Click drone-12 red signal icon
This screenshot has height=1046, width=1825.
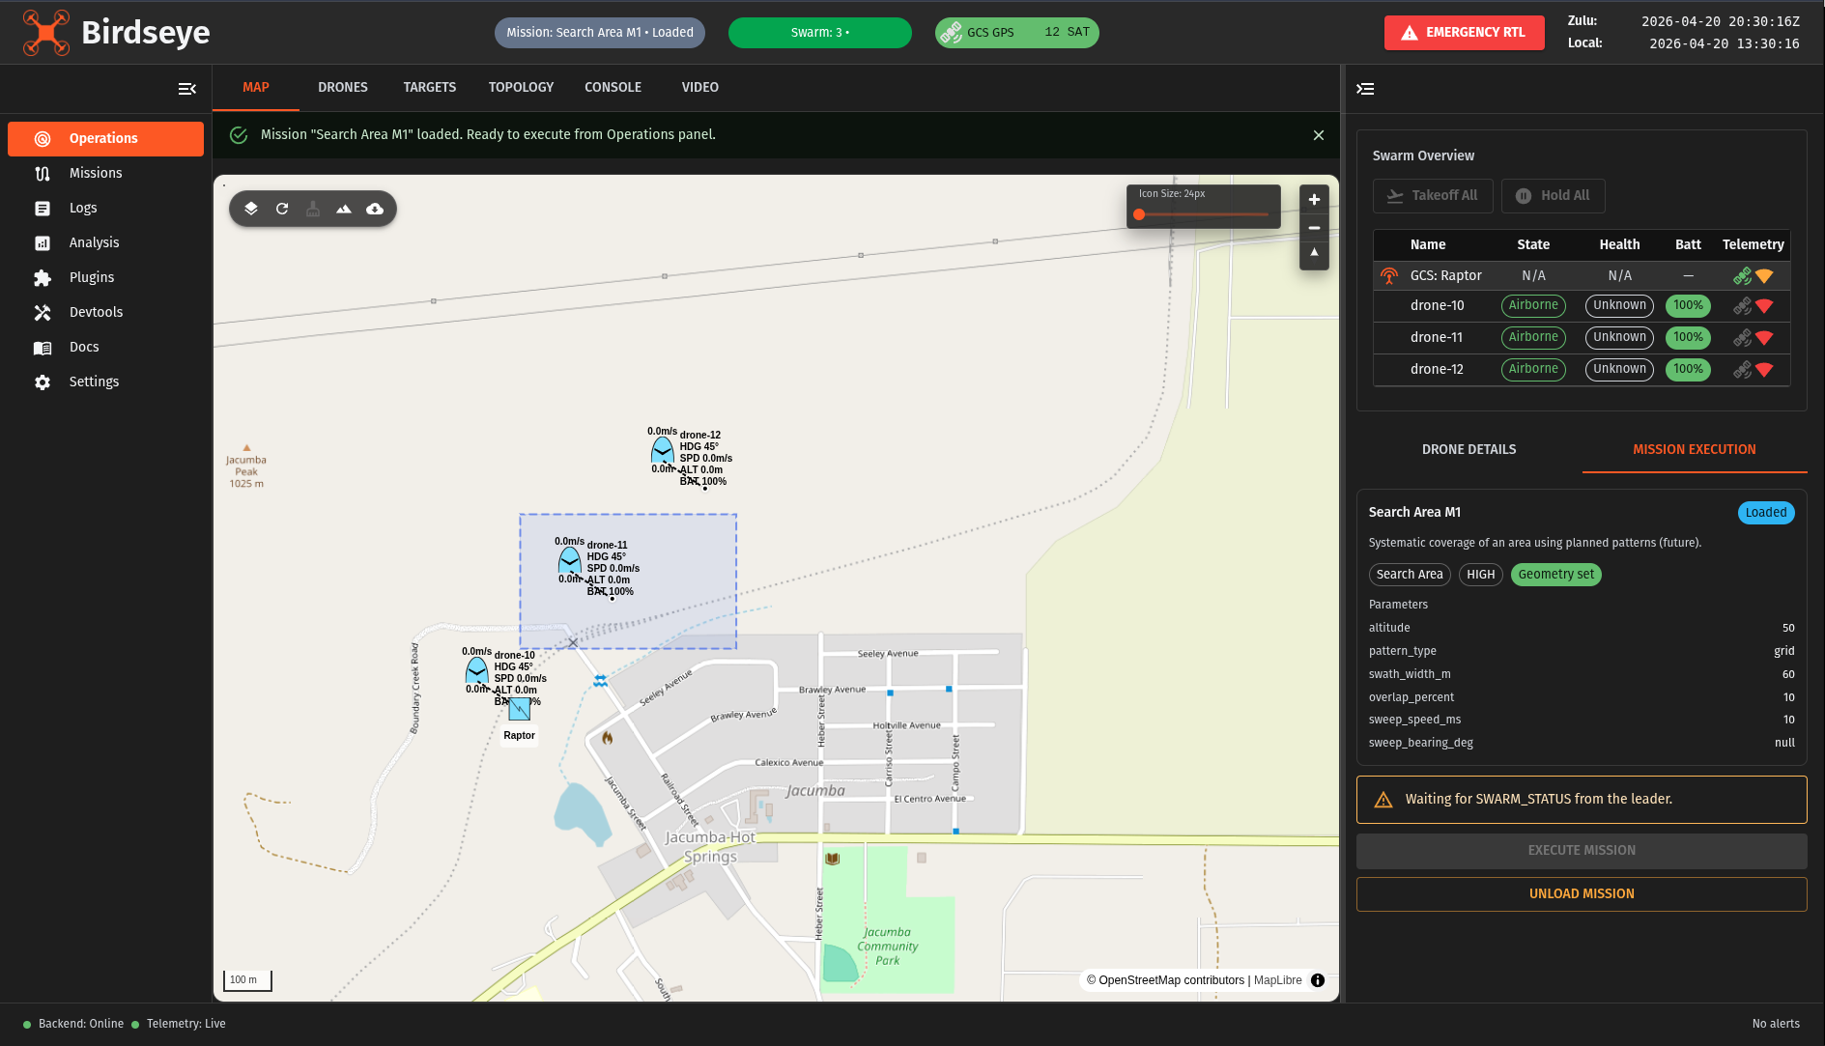(x=1764, y=370)
